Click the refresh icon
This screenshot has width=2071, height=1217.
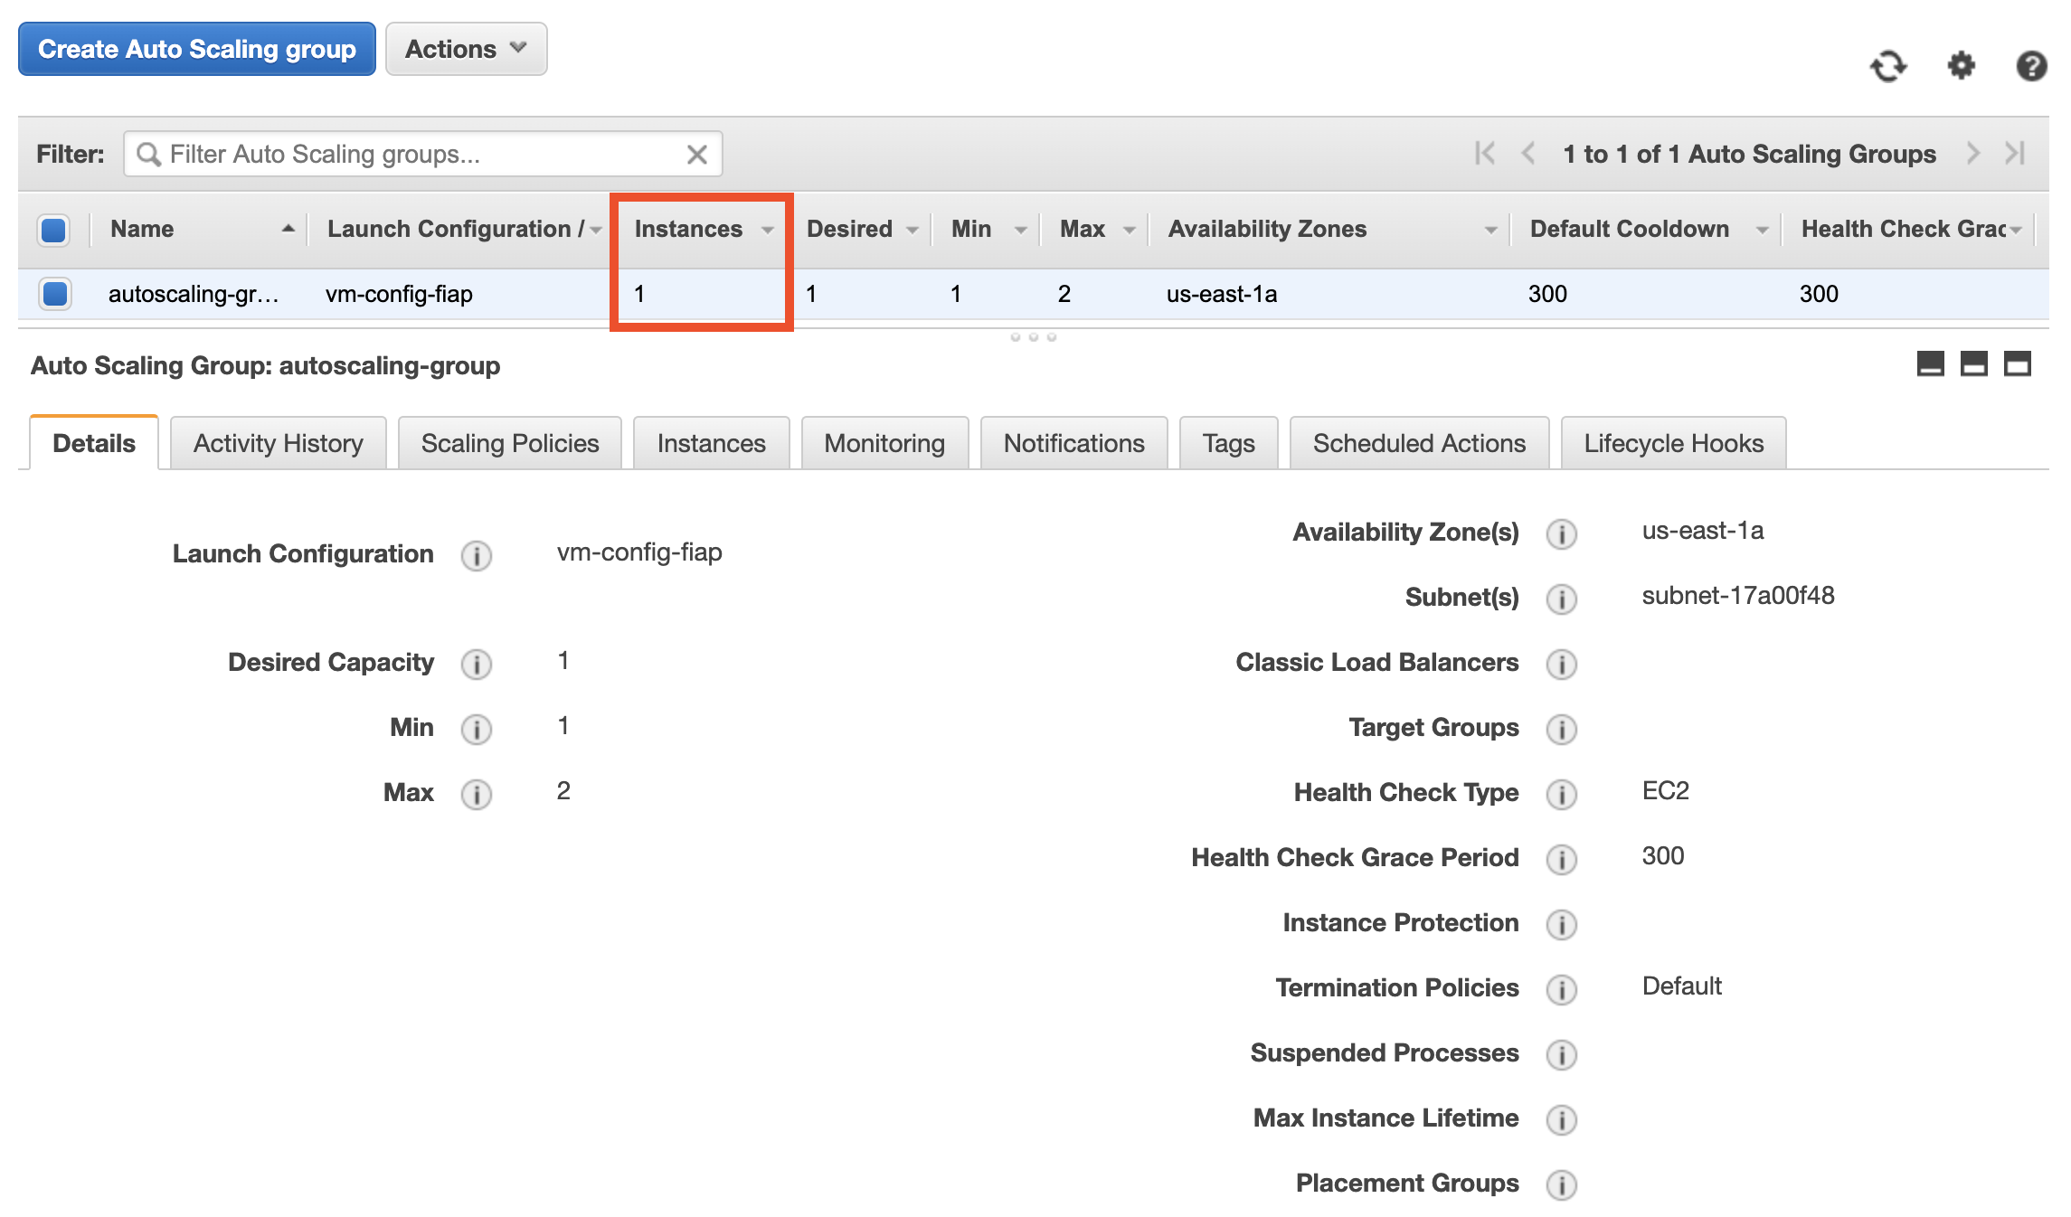tap(1888, 66)
